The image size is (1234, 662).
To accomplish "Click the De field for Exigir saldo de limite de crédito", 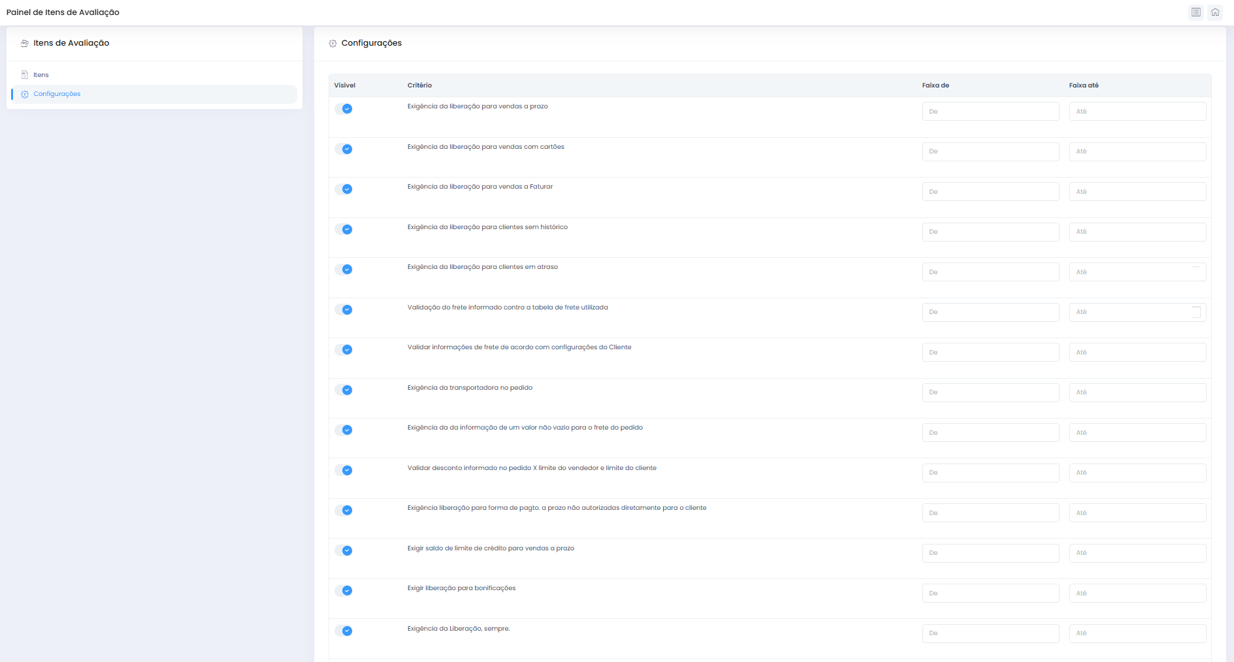I will 990,553.
